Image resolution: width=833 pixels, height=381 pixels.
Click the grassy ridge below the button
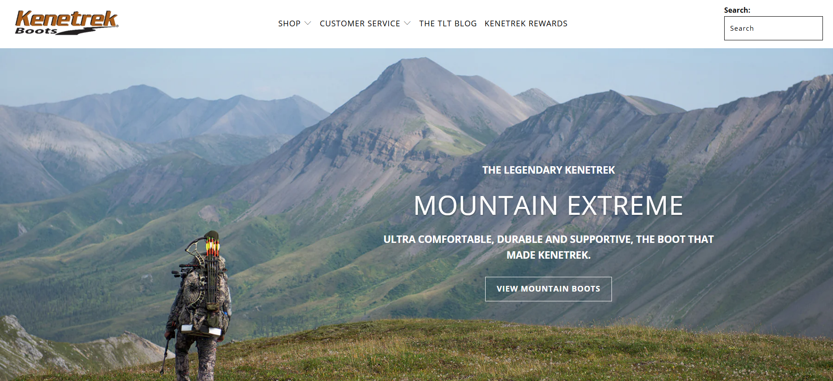click(526, 351)
